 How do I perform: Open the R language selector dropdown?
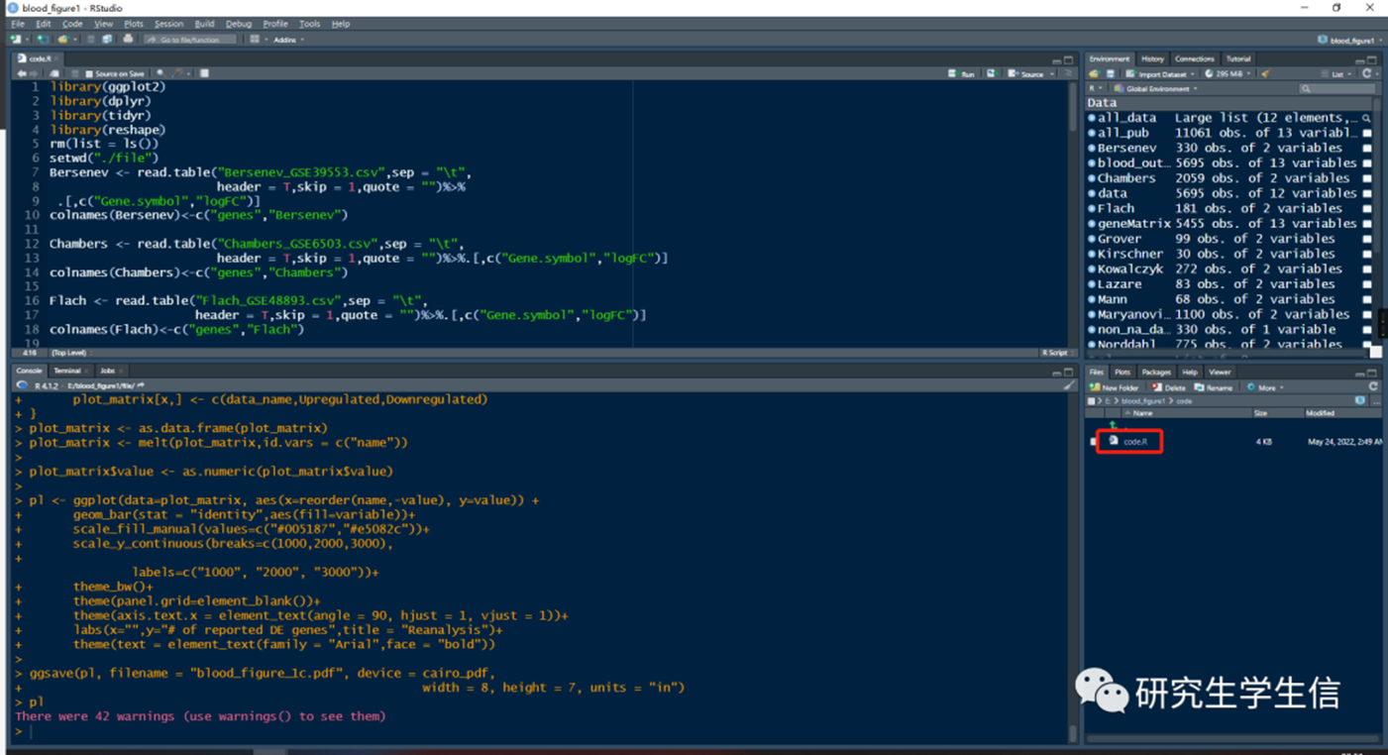(x=1095, y=88)
